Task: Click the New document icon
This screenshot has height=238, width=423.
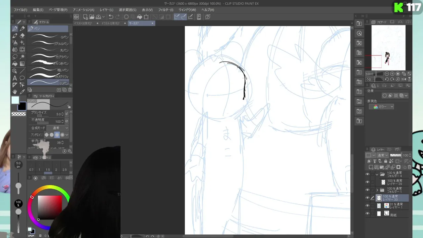Action: tap(85, 17)
